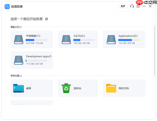Screen dimensions: 157x121
Task: Open the 桌面 desktop location icon
Action: (x=19, y=88)
